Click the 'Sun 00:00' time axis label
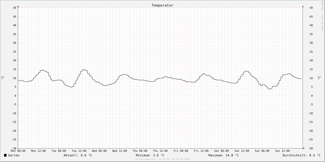The width and height of the screenshot is (325, 162). pos(262,151)
